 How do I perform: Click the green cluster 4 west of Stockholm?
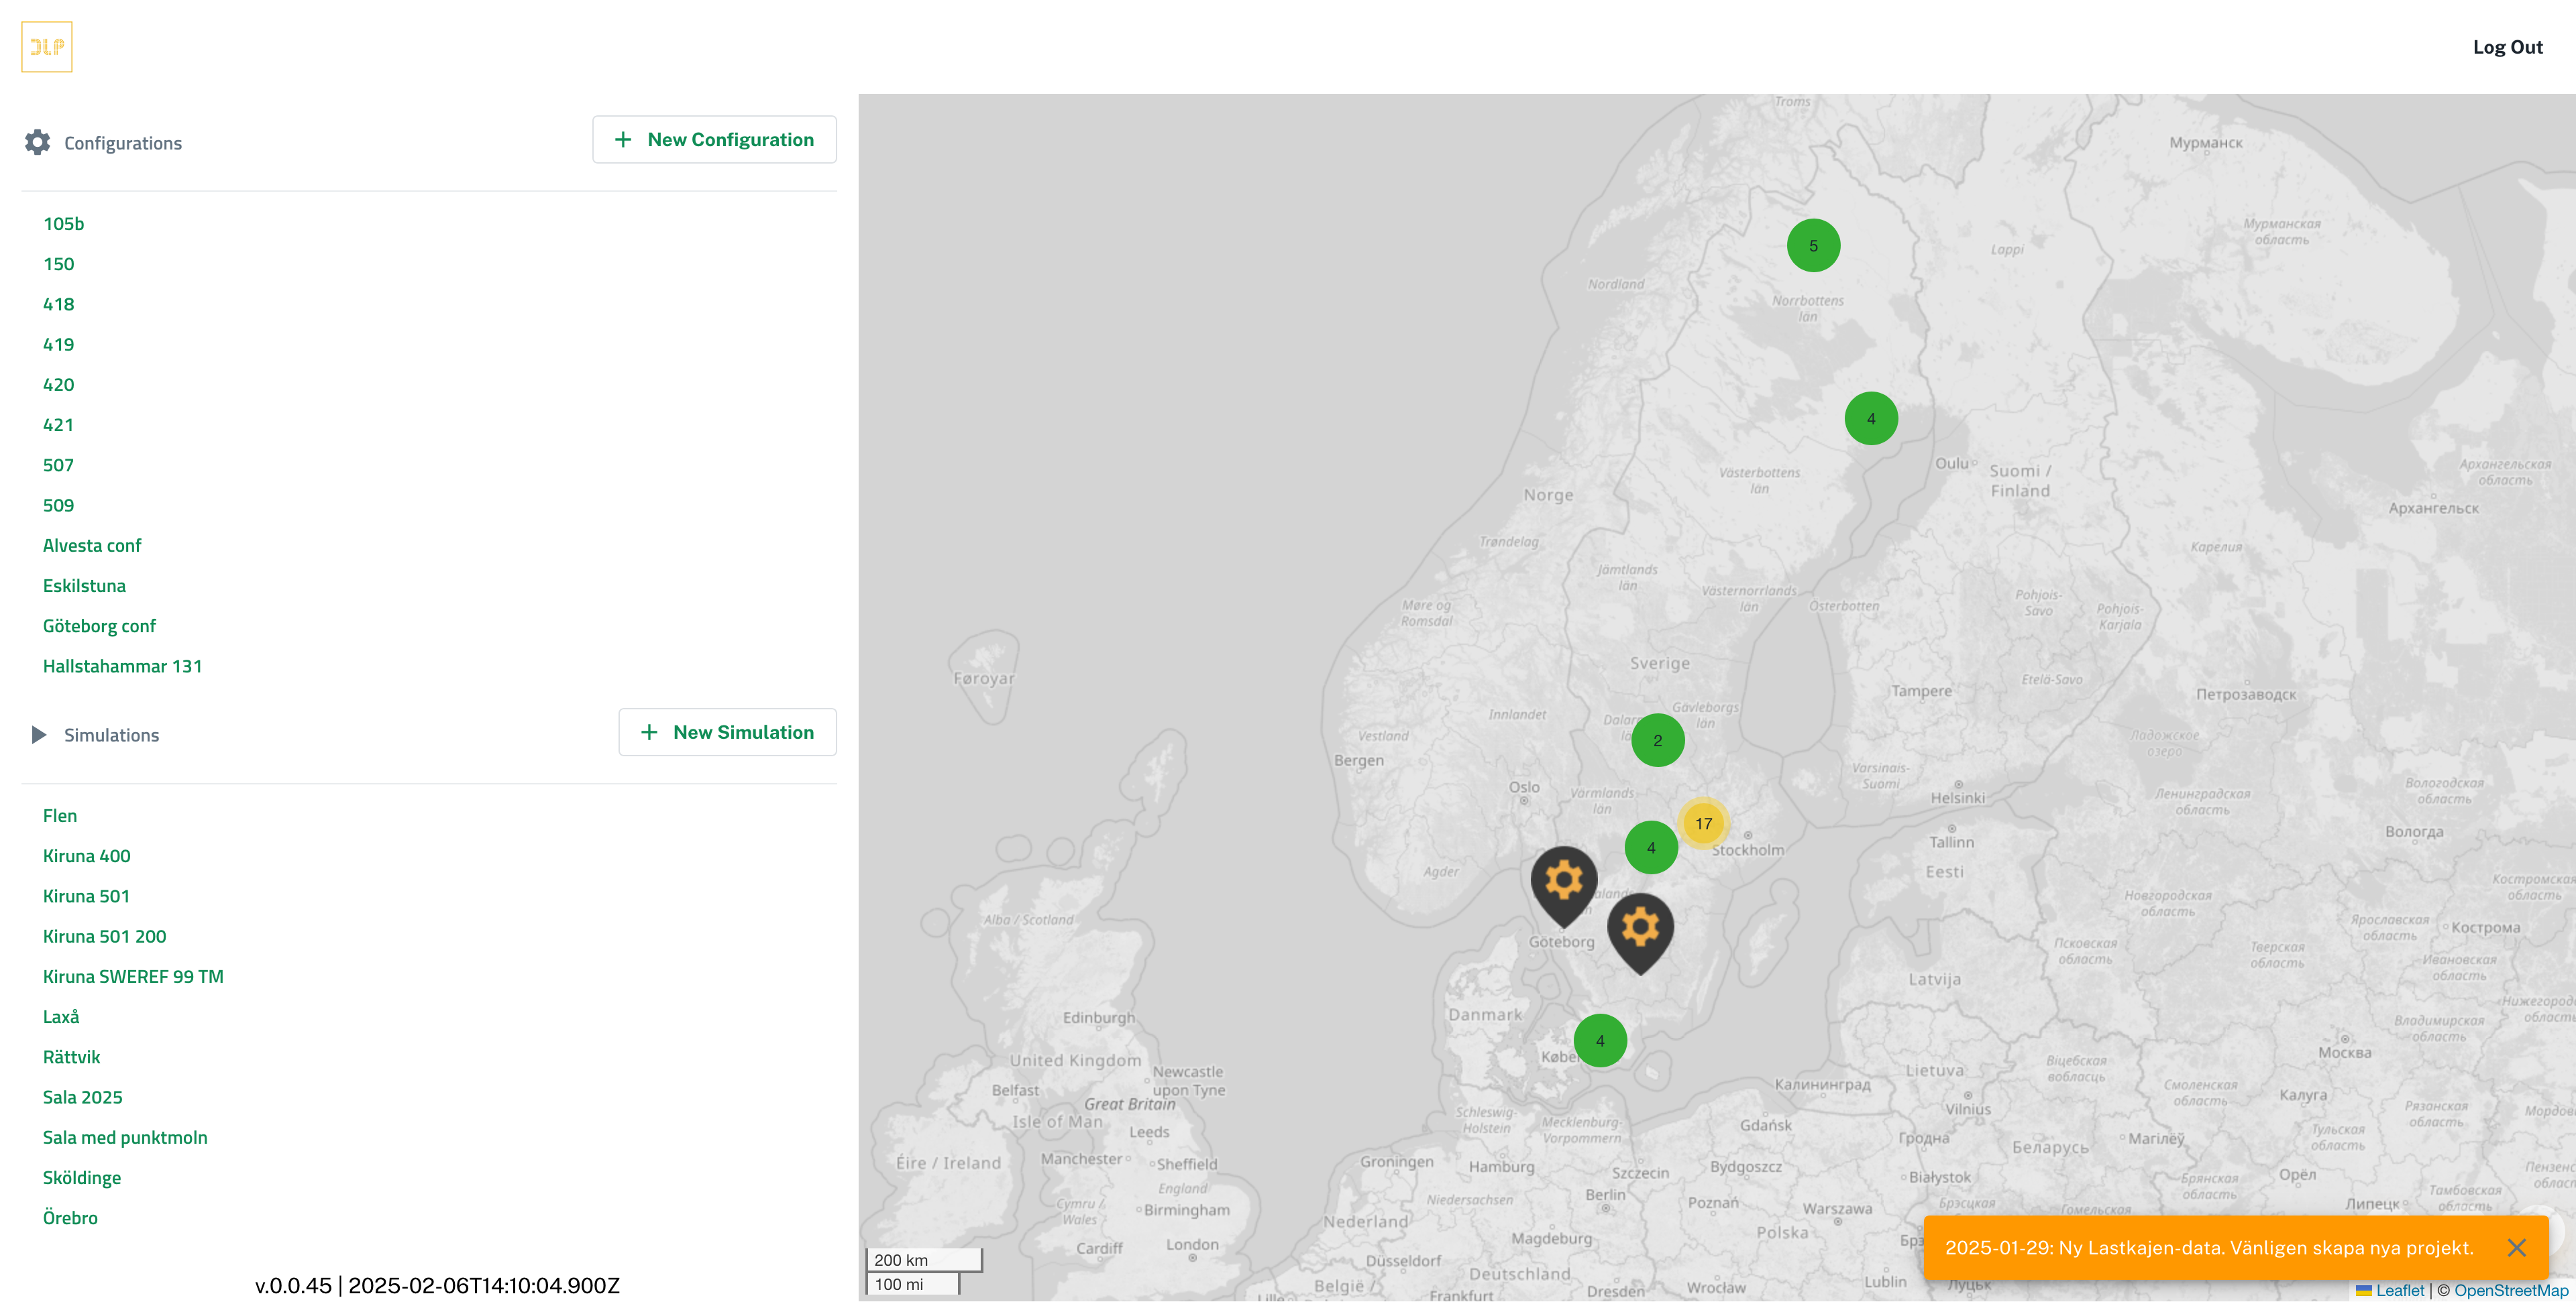pyautogui.click(x=1650, y=847)
